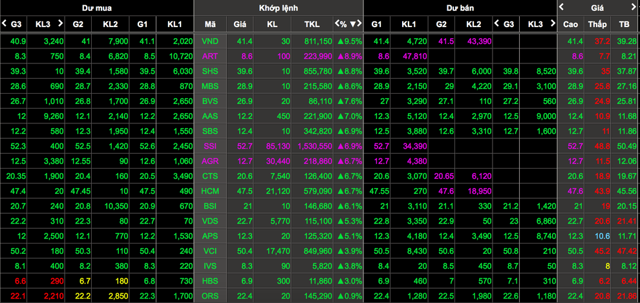
Task: Select AGR matched volume 30,440
Action: click(x=279, y=161)
